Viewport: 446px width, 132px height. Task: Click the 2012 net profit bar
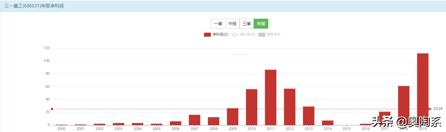[289, 107]
